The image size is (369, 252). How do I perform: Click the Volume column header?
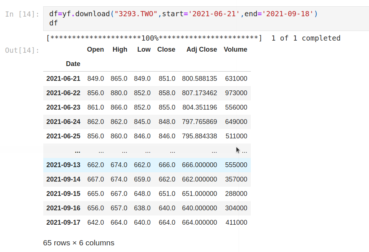[x=235, y=49]
